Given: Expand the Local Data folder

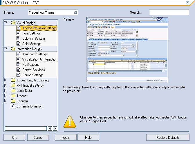Looking at the screenshot, I should tap(5, 90).
